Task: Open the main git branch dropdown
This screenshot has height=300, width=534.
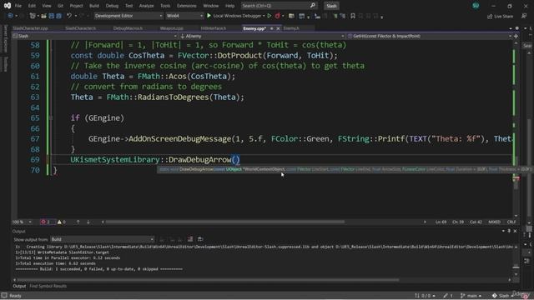Action: coord(471,296)
